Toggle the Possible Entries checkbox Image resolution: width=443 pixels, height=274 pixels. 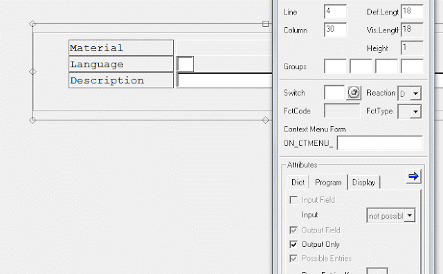coord(293,259)
